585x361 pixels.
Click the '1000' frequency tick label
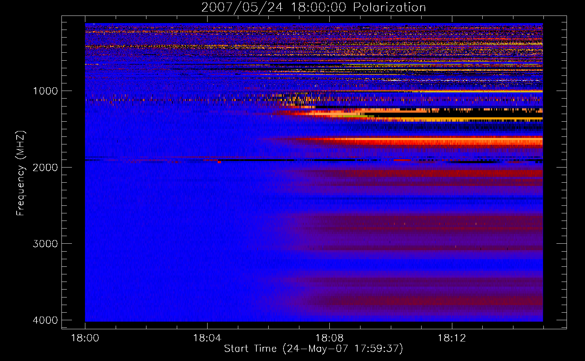click(x=45, y=91)
